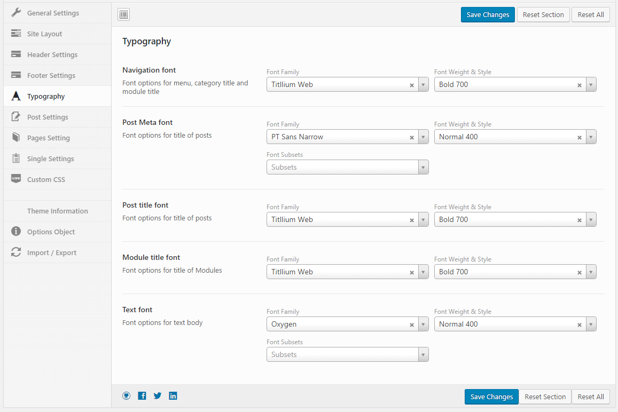Click the top Reset All button
The width and height of the screenshot is (618, 412).
point(591,15)
